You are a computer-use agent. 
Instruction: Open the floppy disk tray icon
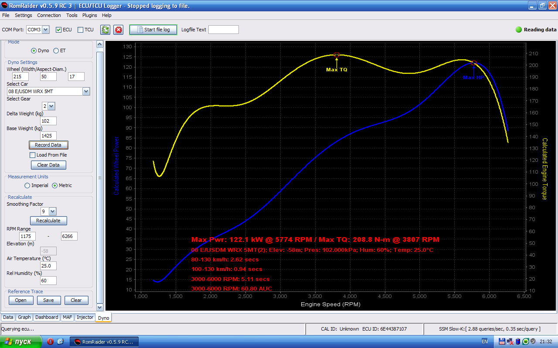(x=502, y=341)
